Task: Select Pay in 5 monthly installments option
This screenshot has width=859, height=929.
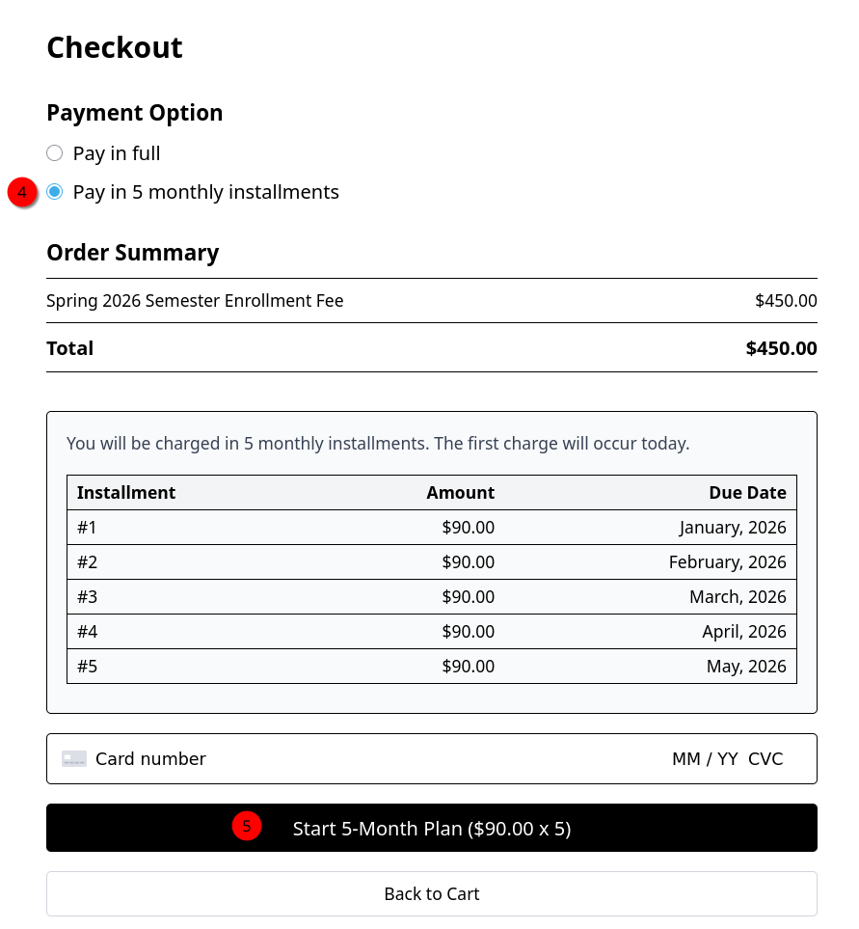Action: [54, 192]
